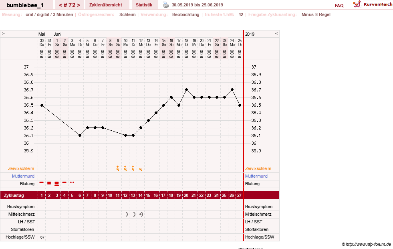Screen dimensions: 393x249
Task: Click the left Hochlage/SSW row label
Action: tap(20, 237)
